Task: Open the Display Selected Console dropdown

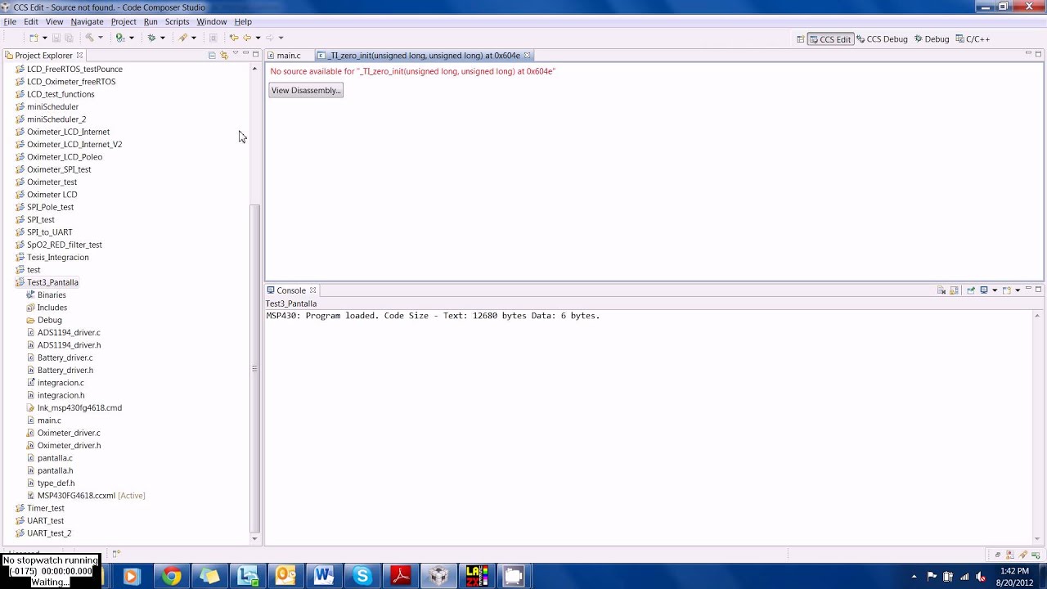Action: (995, 290)
